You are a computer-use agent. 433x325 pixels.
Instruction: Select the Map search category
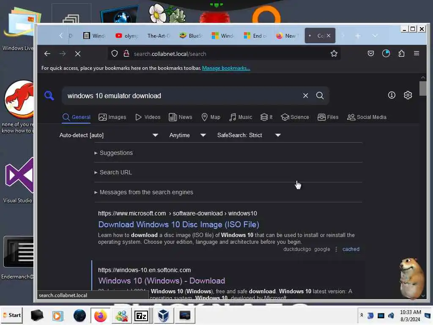pyautogui.click(x=211, y=117)
